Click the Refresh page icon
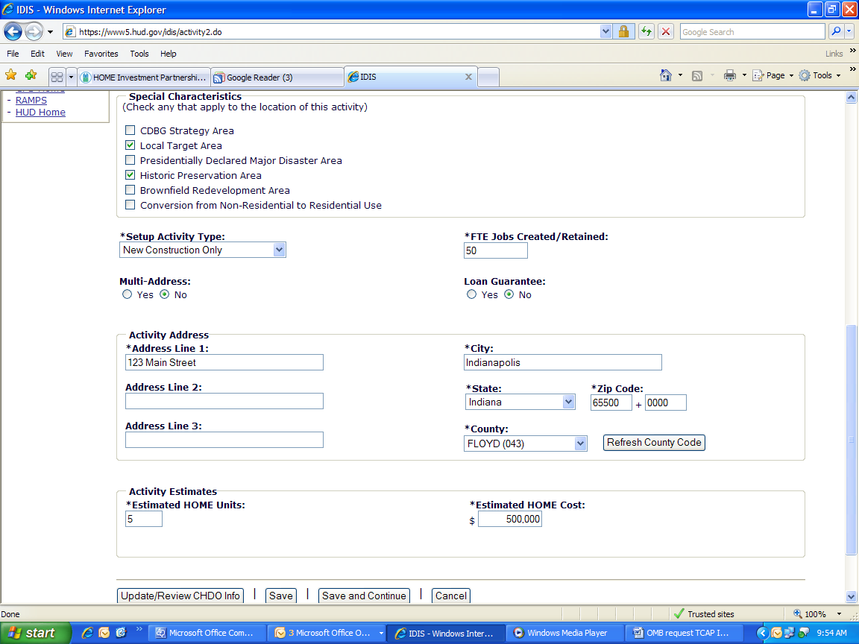The width and height of the screenshot is (859, 644). [x=646, y=32]
